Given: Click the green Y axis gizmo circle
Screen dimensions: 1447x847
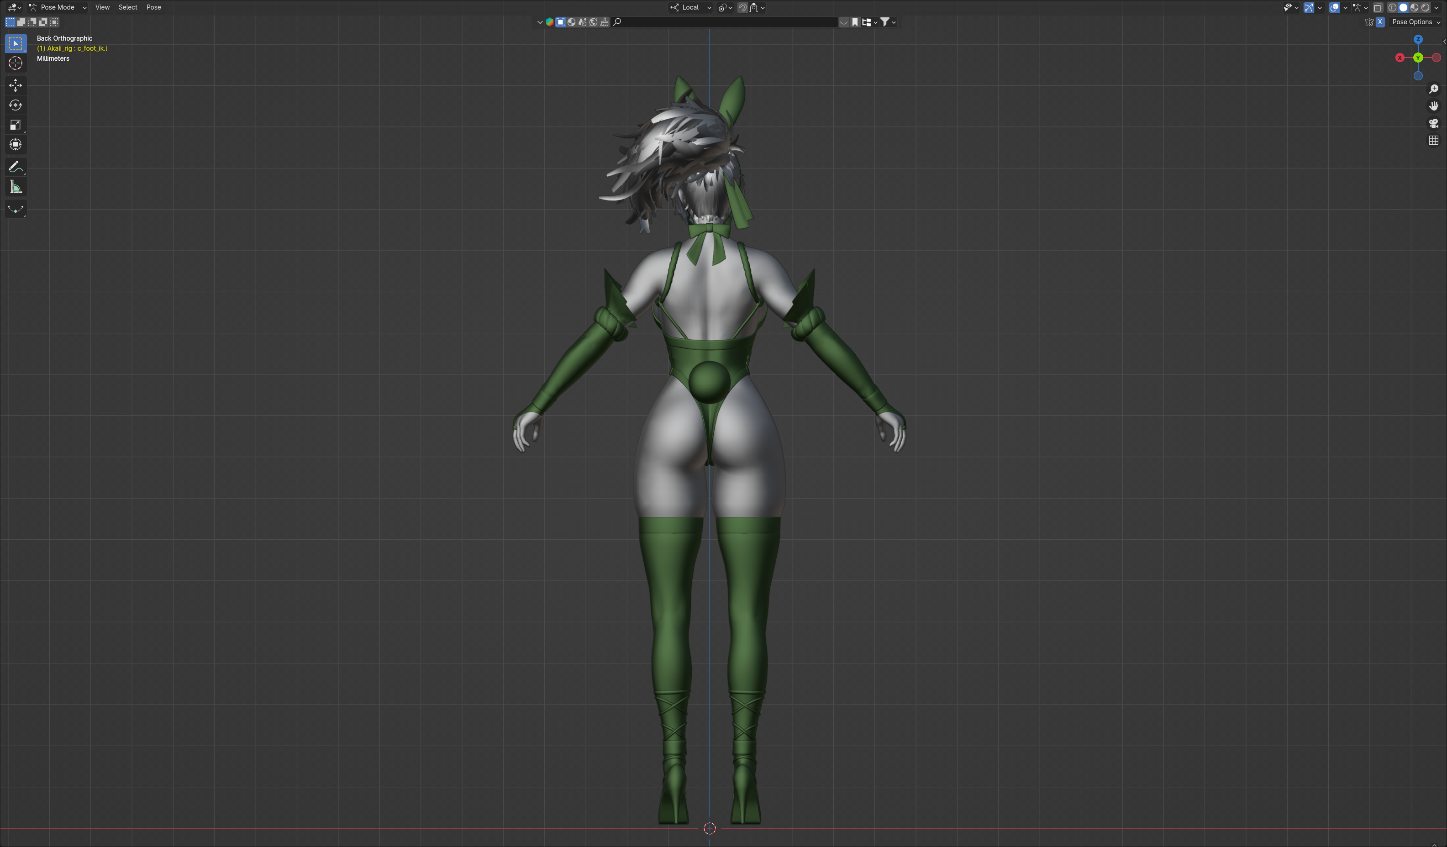Looking at the screenshot, I should coord(1418,58).
